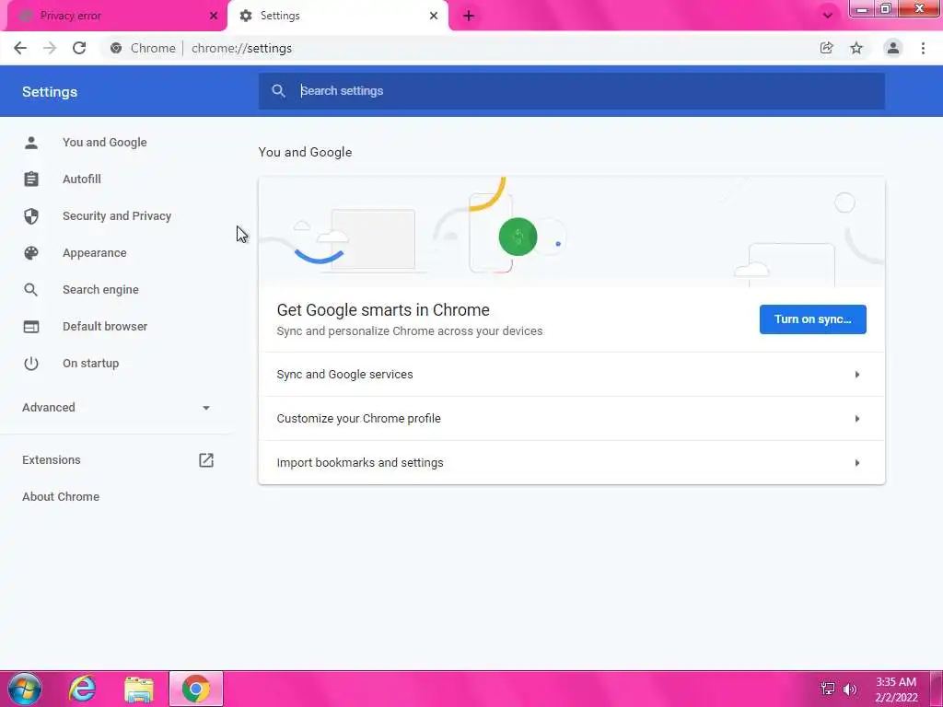The width and height of the screenshot is (943, 707).
Task: Close the Settings tab
Action: click(434, 16)
